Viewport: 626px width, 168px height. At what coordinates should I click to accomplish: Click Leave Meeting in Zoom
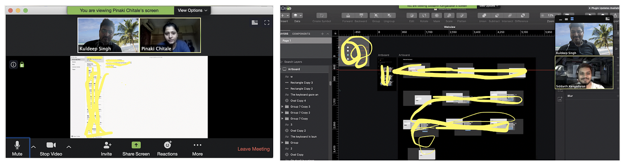tap(254, 149)
